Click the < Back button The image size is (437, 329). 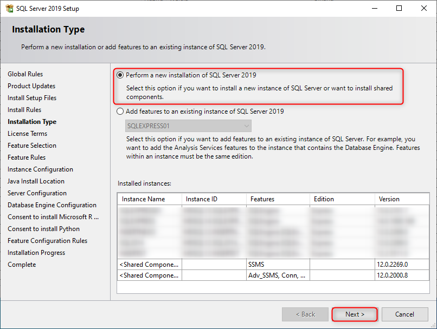305,314
